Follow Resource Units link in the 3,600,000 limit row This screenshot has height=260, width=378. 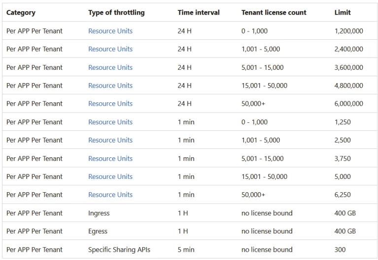(110, 67)
